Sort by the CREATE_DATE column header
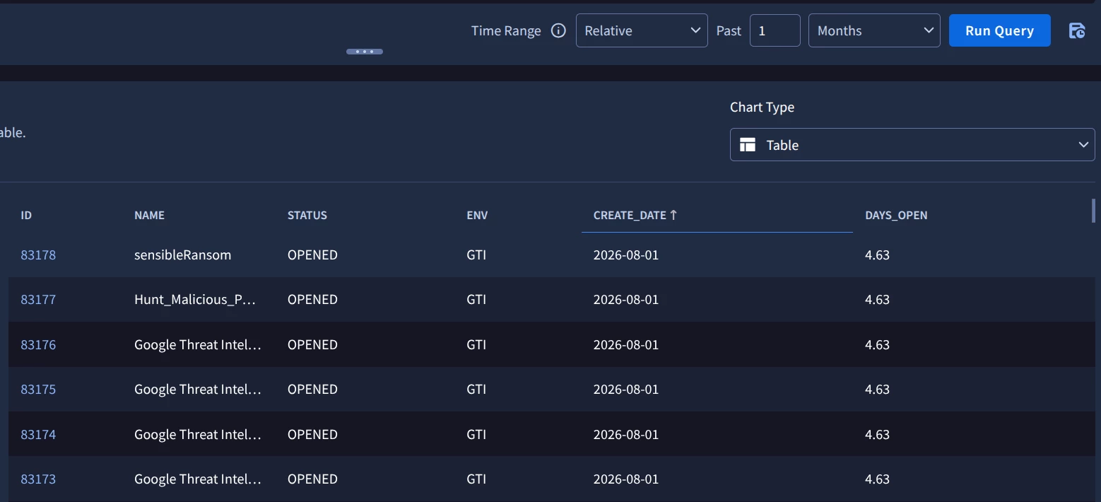Viewport: 1101px width, 502px height. coord(630,215)
